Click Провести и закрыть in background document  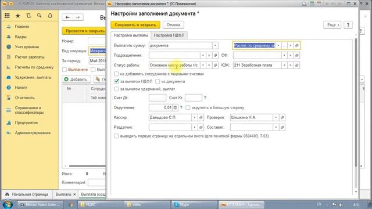84,31
